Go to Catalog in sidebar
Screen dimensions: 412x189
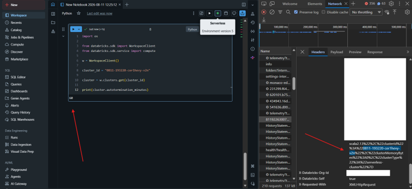(24, 30)
